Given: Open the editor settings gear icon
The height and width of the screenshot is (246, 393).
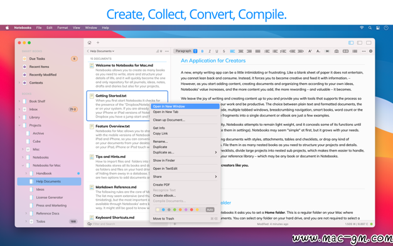Looking at the screenshot, I should point(370,51).
